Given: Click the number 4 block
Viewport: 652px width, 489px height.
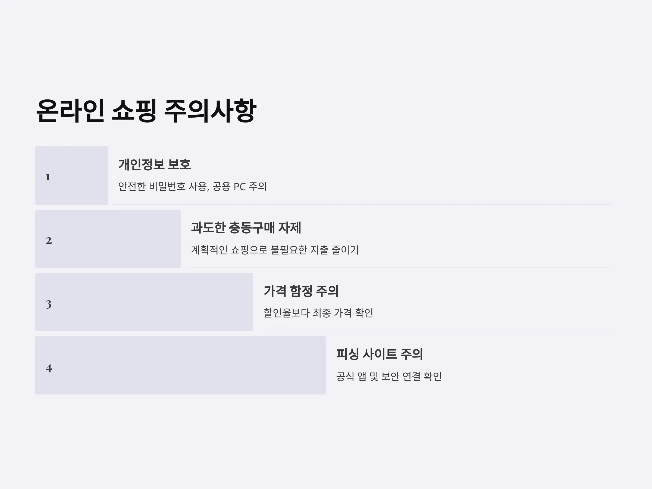Looking at the screenshot, I should click(x=181, y=365).
